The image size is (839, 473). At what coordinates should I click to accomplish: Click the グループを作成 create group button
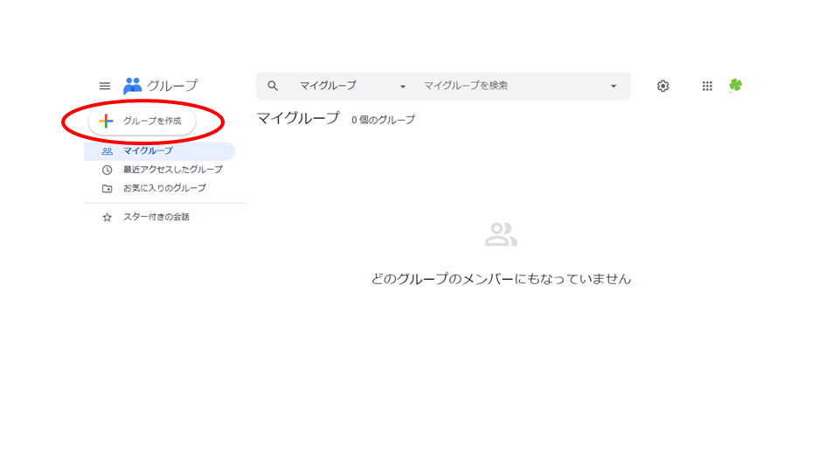pos(142,122)
